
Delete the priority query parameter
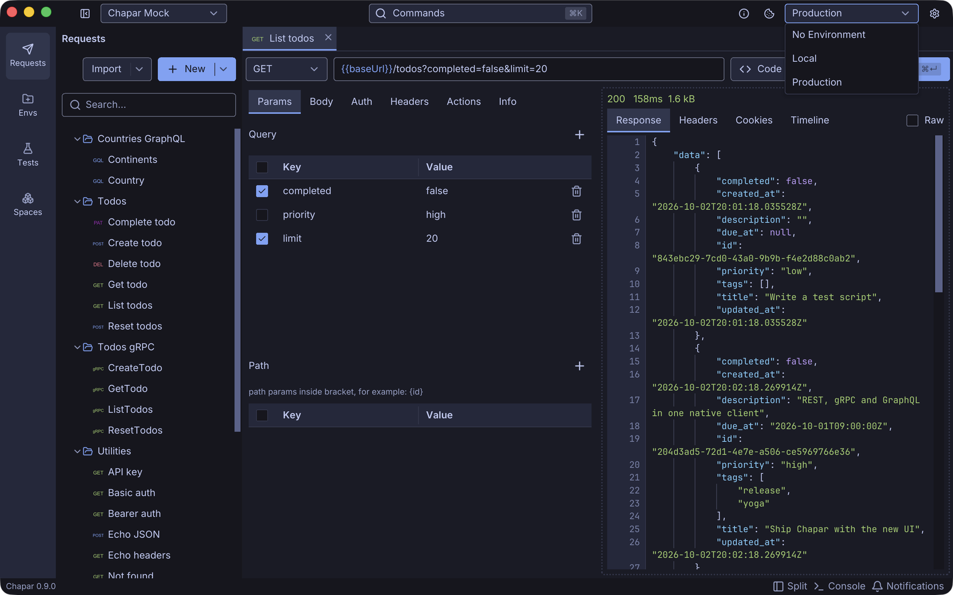(577, 215)
